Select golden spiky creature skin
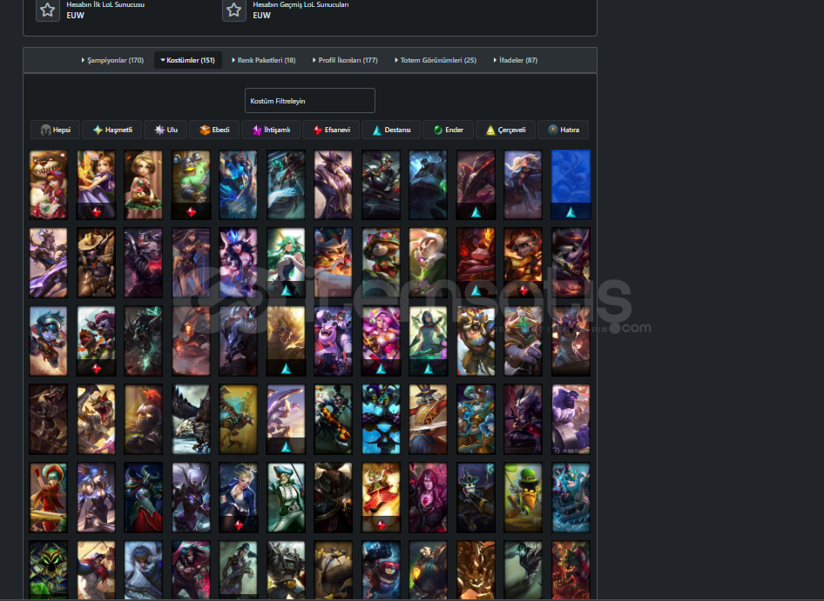Viewport: 824px width, 601px height. (x=476, y=571)
